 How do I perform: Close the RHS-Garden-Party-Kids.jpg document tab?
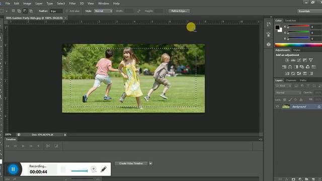tap(65, 18)
